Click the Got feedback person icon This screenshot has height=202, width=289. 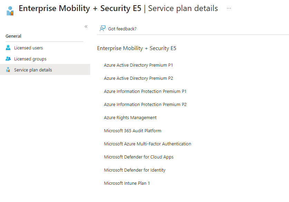(x=103, y=29)
